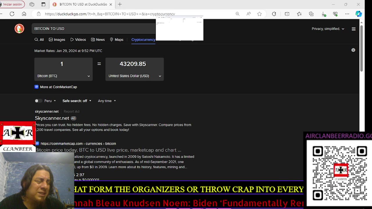Viewport: 372px width, 209px height.
Task: Open the Safe search: off dropdown
Action: [x=77, y=101]
